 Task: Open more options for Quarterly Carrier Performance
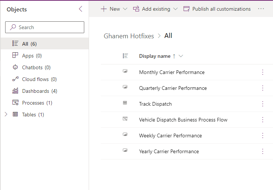[263, 88]
